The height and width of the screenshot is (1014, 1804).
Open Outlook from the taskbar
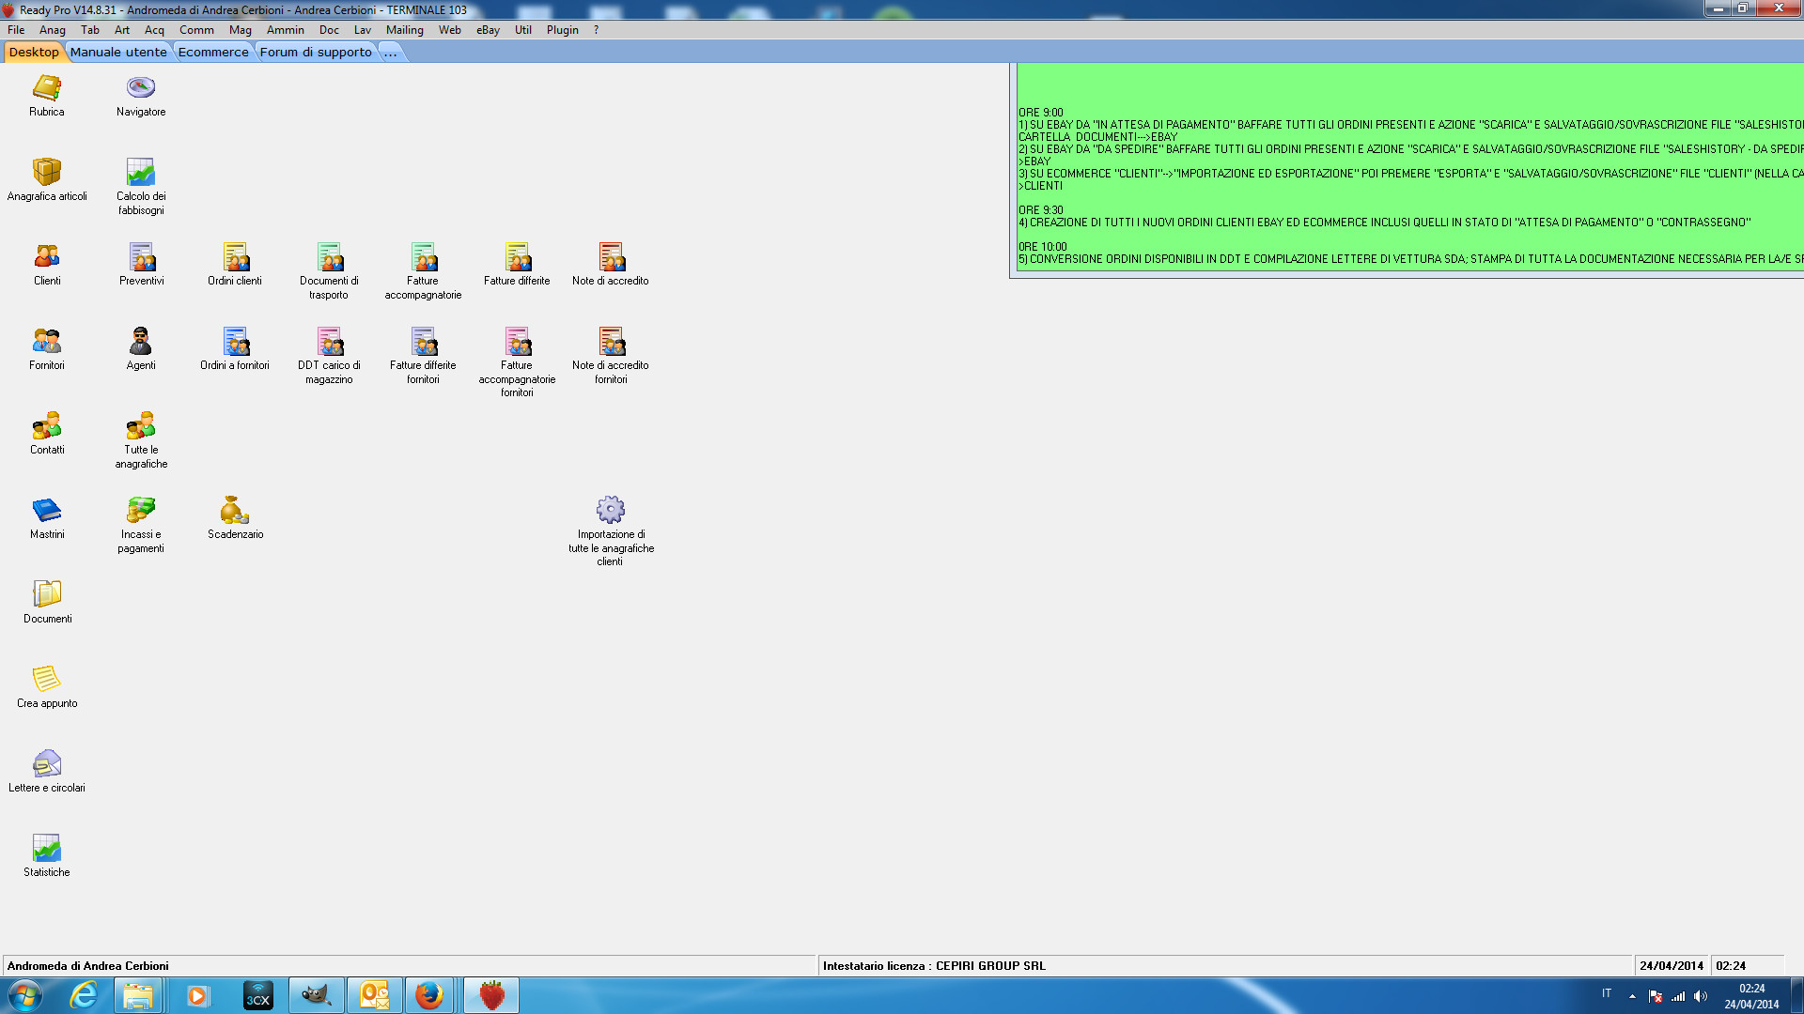(x=374, y=995)
